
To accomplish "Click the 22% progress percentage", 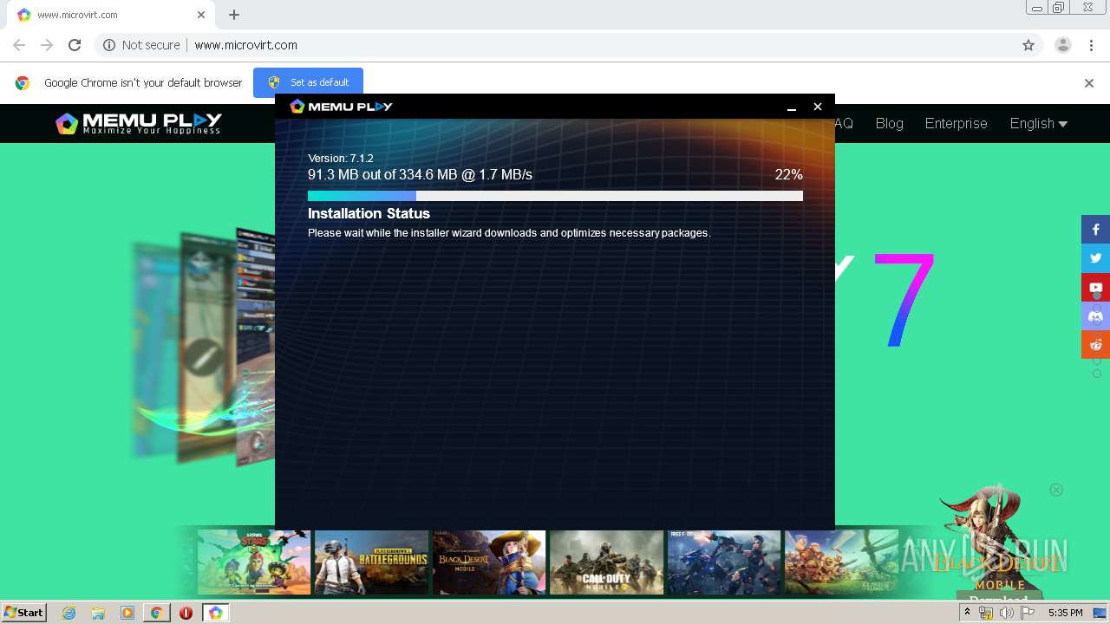I will 788,174.
